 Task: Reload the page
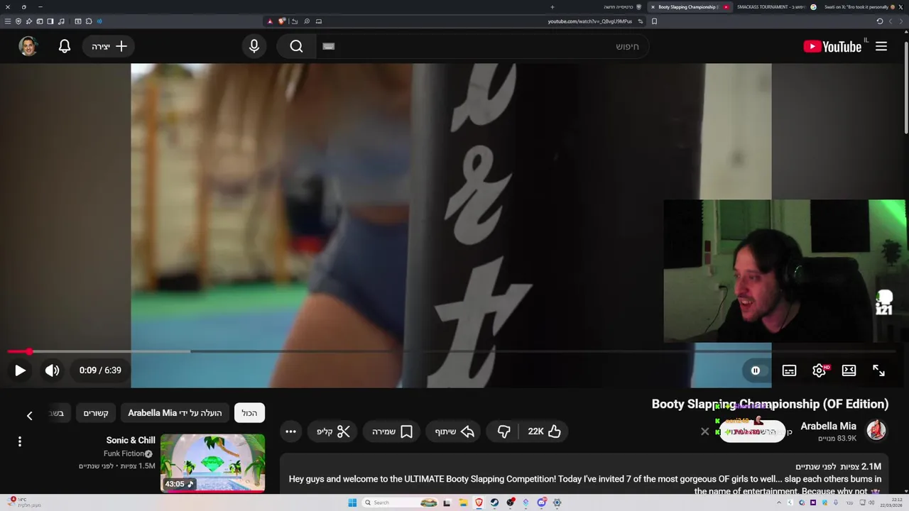point(879,21)
